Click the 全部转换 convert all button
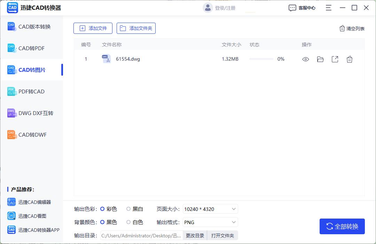The height and width of the screenshot is (244, 376). pyautogui.click(x=342, y=226)
